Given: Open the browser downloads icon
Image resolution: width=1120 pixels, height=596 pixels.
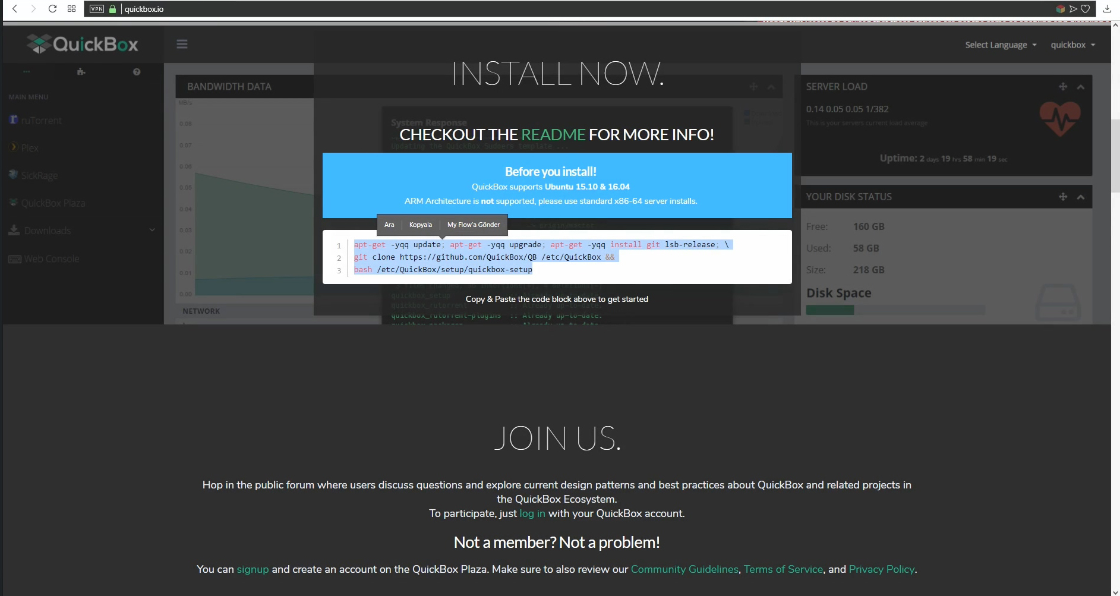Looking at the screenshot, I should (1107, 9).
